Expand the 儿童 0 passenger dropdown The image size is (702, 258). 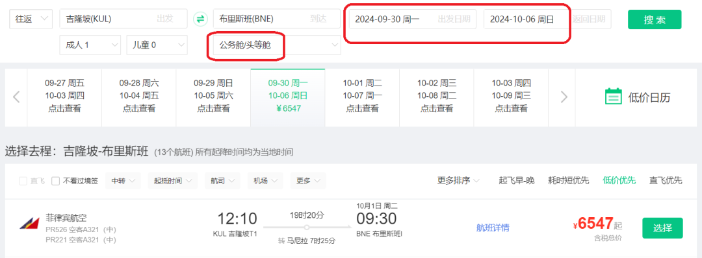tap(157, 45)
